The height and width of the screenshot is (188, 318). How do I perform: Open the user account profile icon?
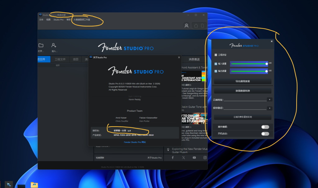pos(186,25)
